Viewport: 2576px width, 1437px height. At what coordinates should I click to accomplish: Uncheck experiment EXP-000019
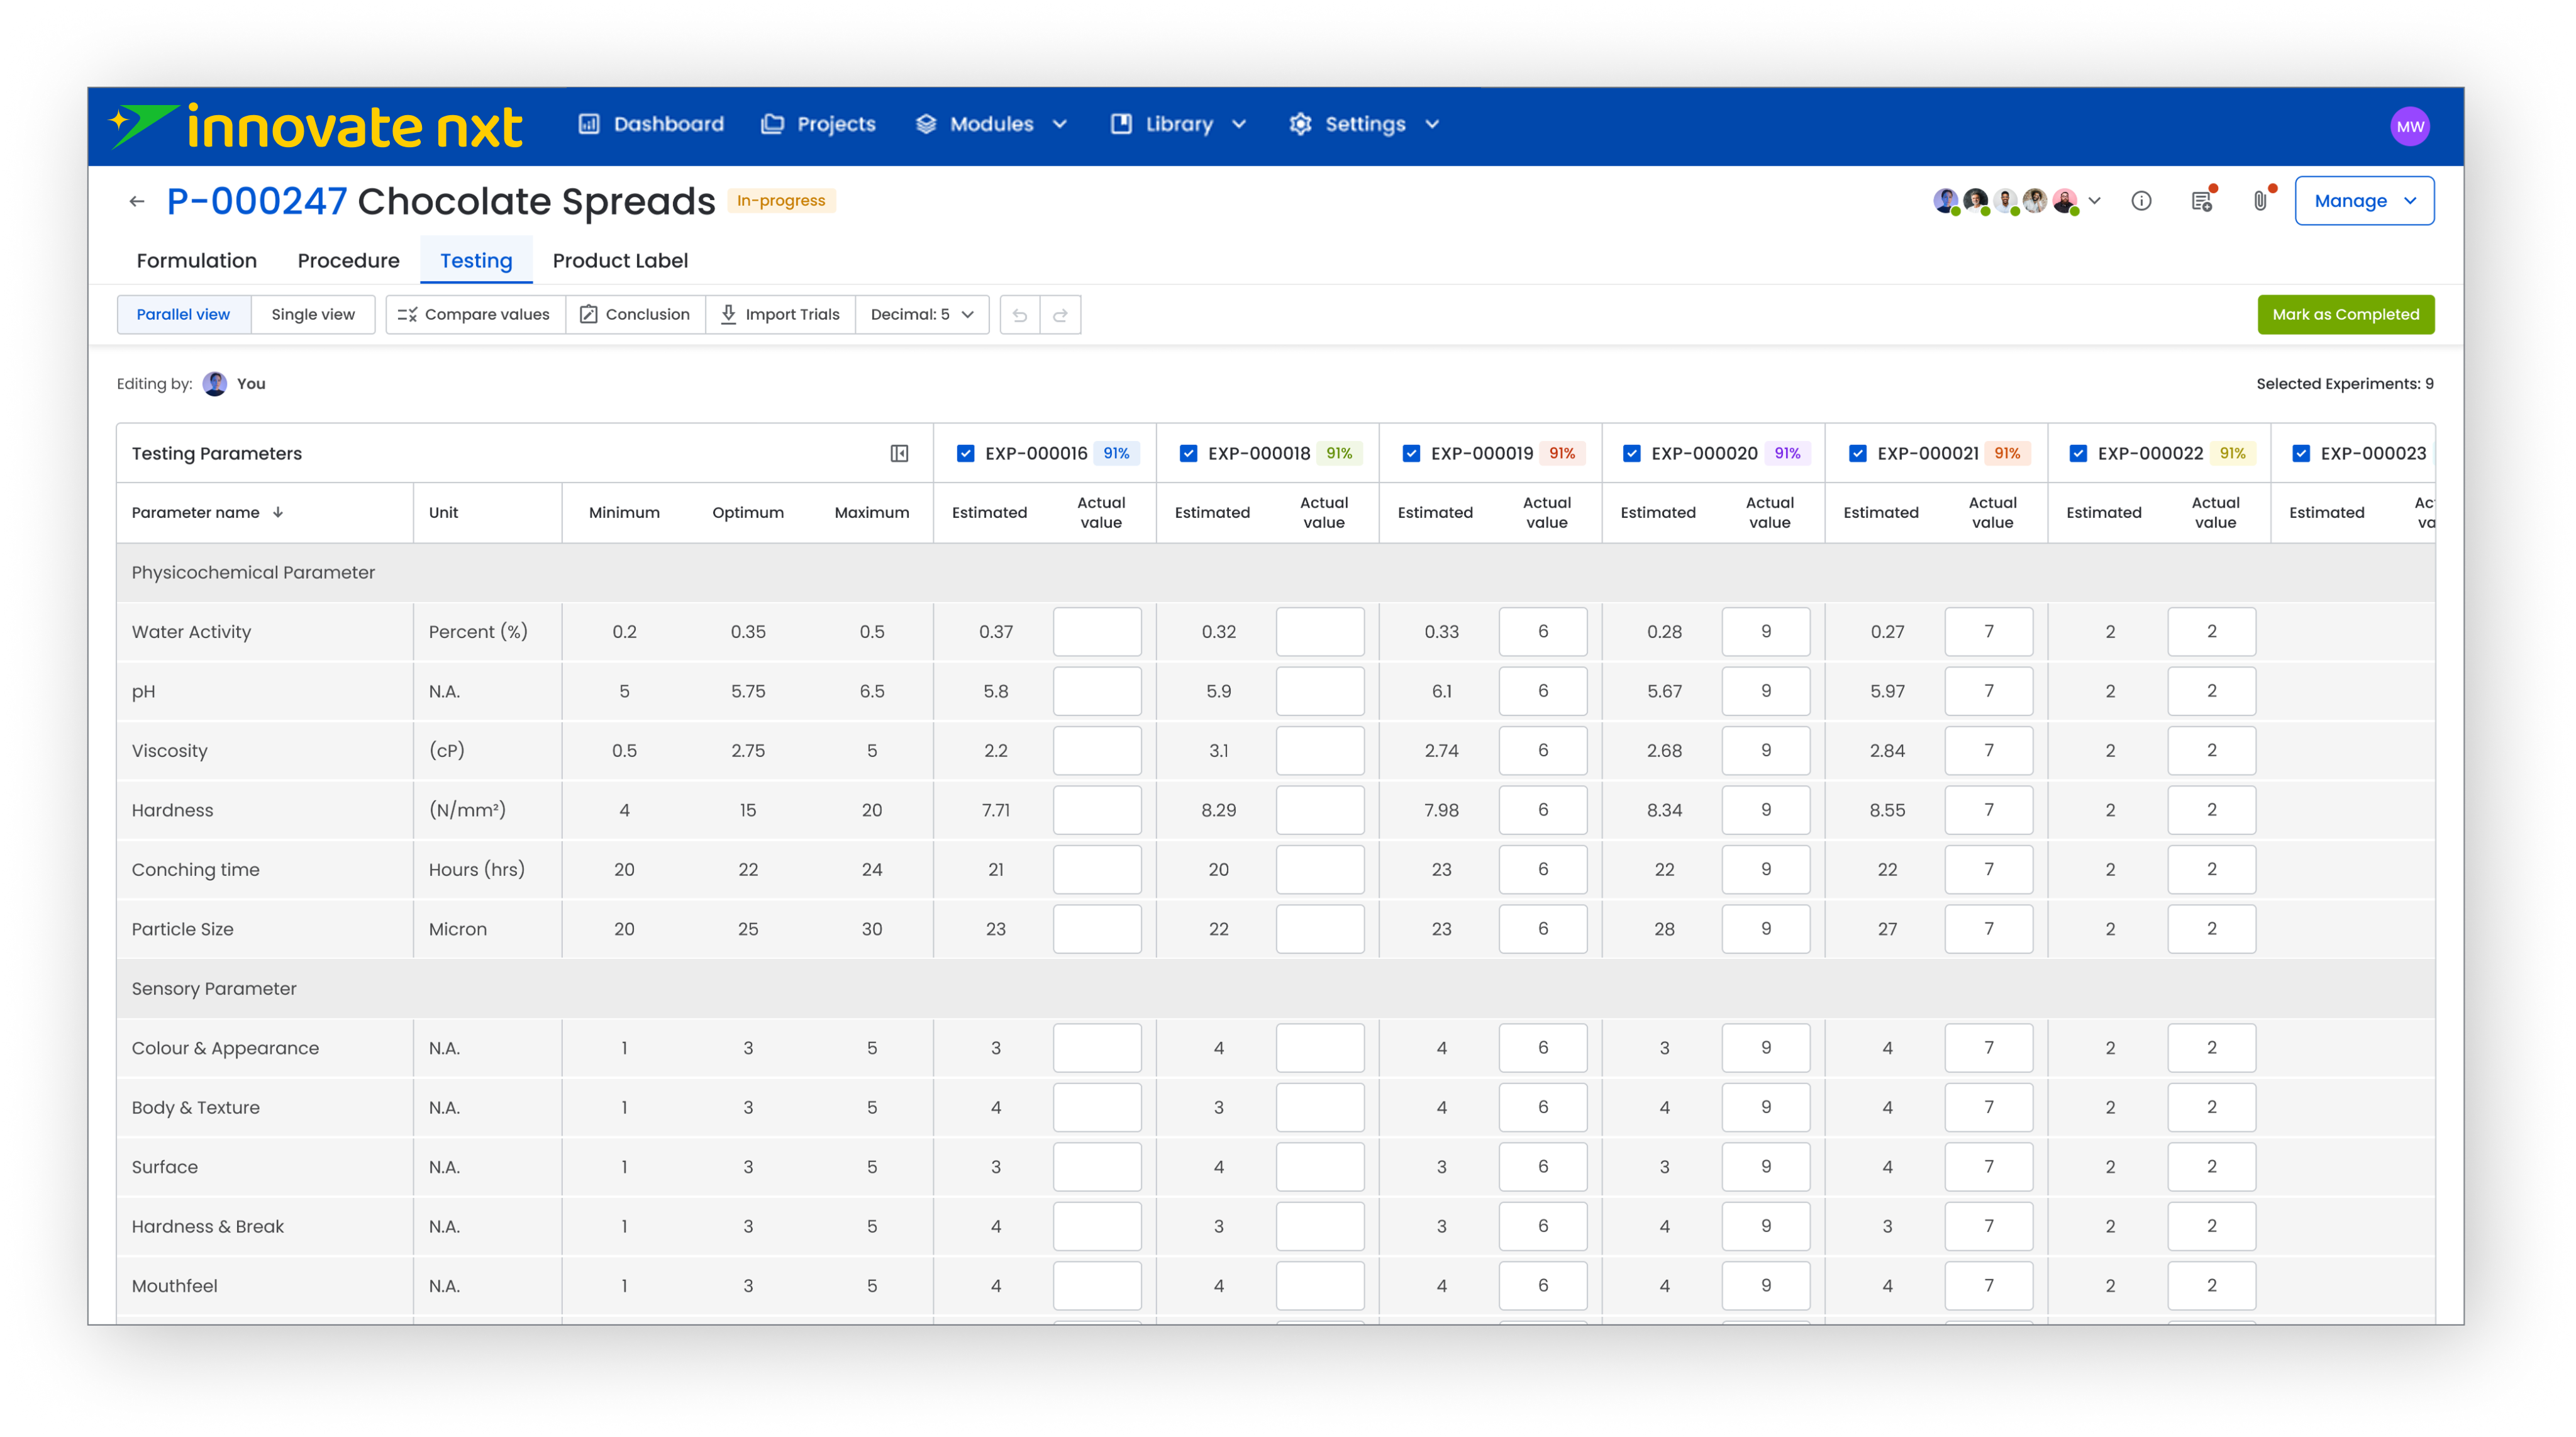click(x=1411, y=454)
